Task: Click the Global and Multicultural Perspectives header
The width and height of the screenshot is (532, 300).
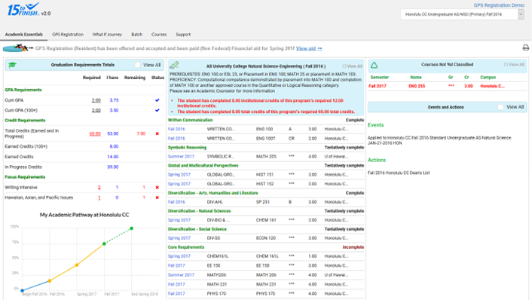Action: (x=203, y=166)
